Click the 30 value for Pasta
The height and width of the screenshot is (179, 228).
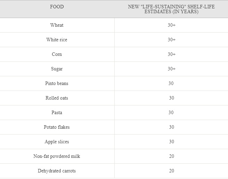pos(171,112)
